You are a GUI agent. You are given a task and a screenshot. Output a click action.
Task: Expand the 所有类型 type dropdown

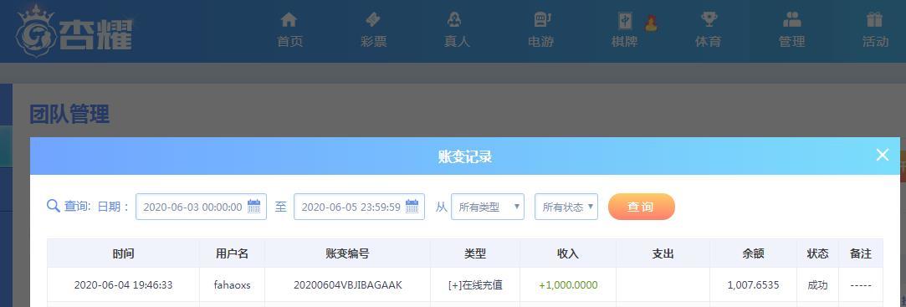coord(488,207)
